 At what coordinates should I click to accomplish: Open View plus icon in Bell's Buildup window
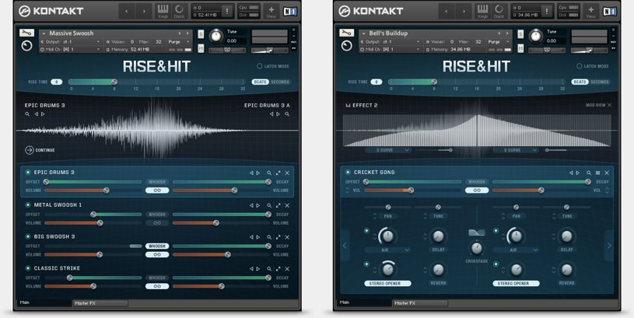pos(590,11)
